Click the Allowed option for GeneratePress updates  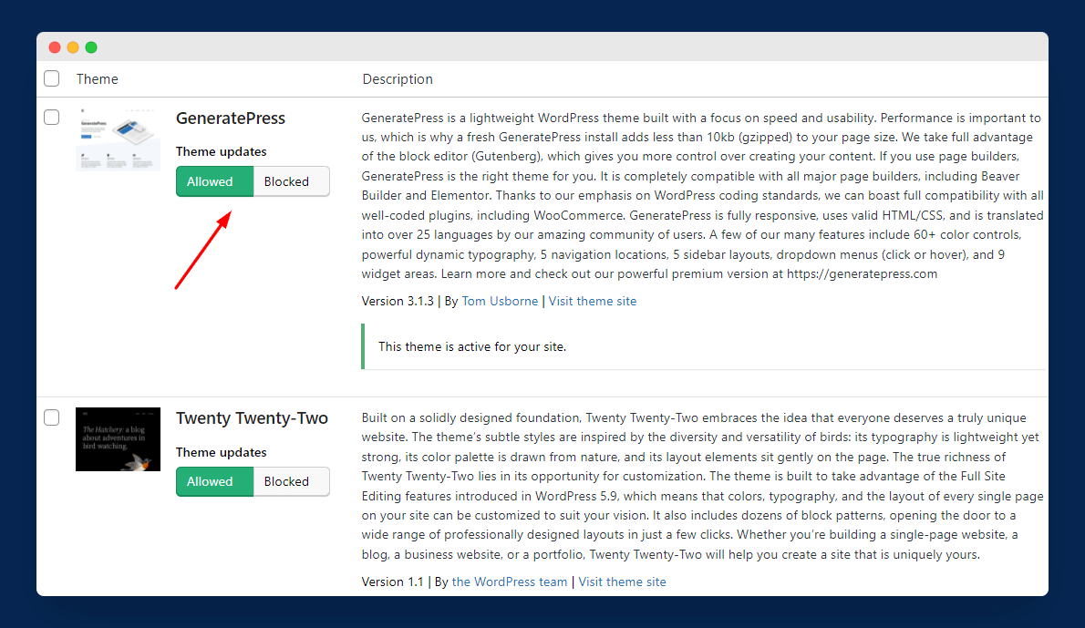(x=214, y=181)
